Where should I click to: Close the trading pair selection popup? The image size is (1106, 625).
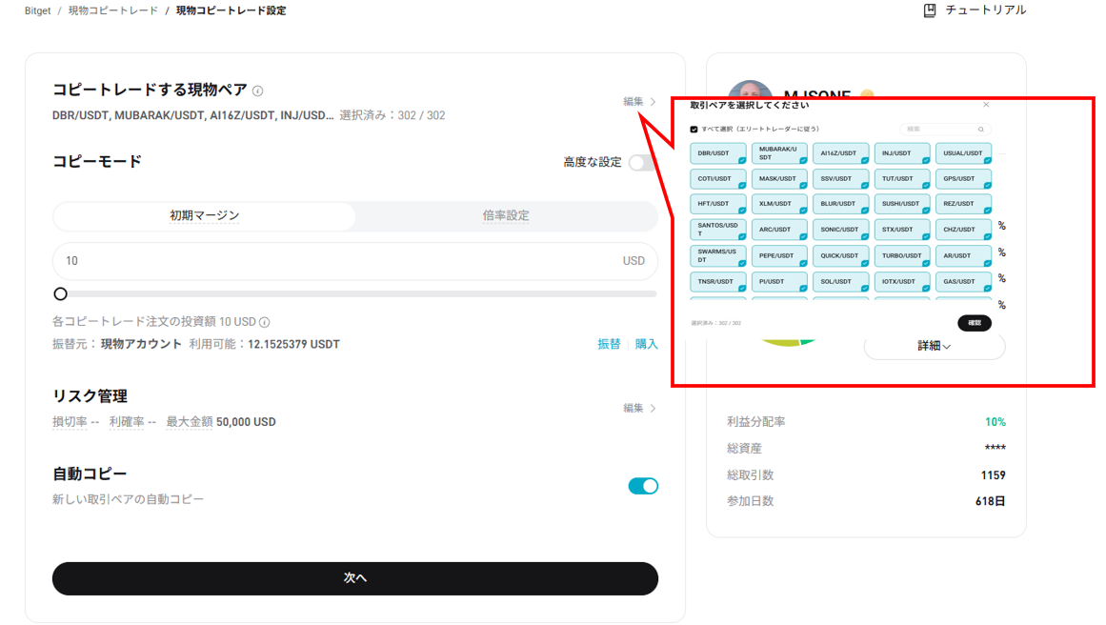pyautogui.click(x=986, y=105)
